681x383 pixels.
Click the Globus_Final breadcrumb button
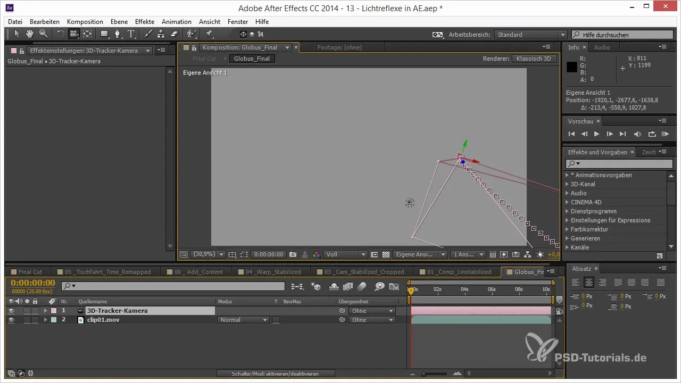(252, 59)
